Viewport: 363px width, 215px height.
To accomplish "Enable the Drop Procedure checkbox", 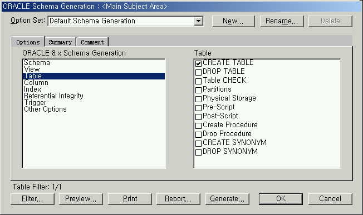I will point(198,134).
